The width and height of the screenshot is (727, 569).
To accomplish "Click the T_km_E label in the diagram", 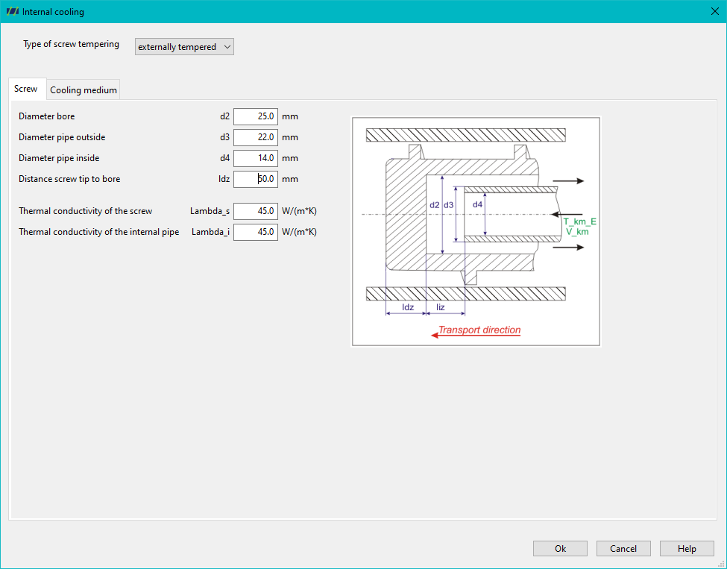I will click(x=579, y=221).
